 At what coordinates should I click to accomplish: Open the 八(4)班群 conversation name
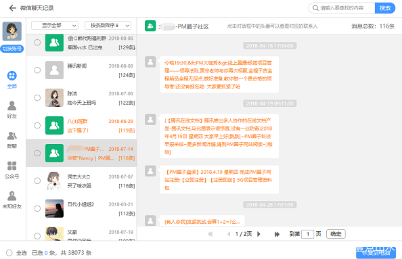(77, 121)
